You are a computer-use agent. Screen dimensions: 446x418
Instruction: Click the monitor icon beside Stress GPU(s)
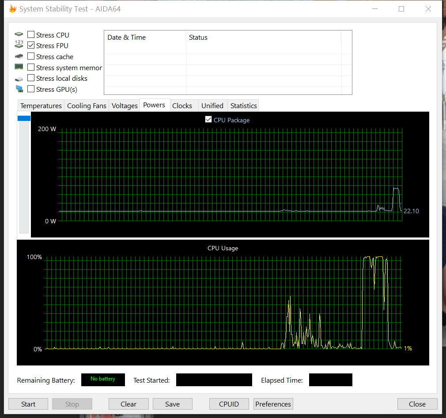(19, 89)
